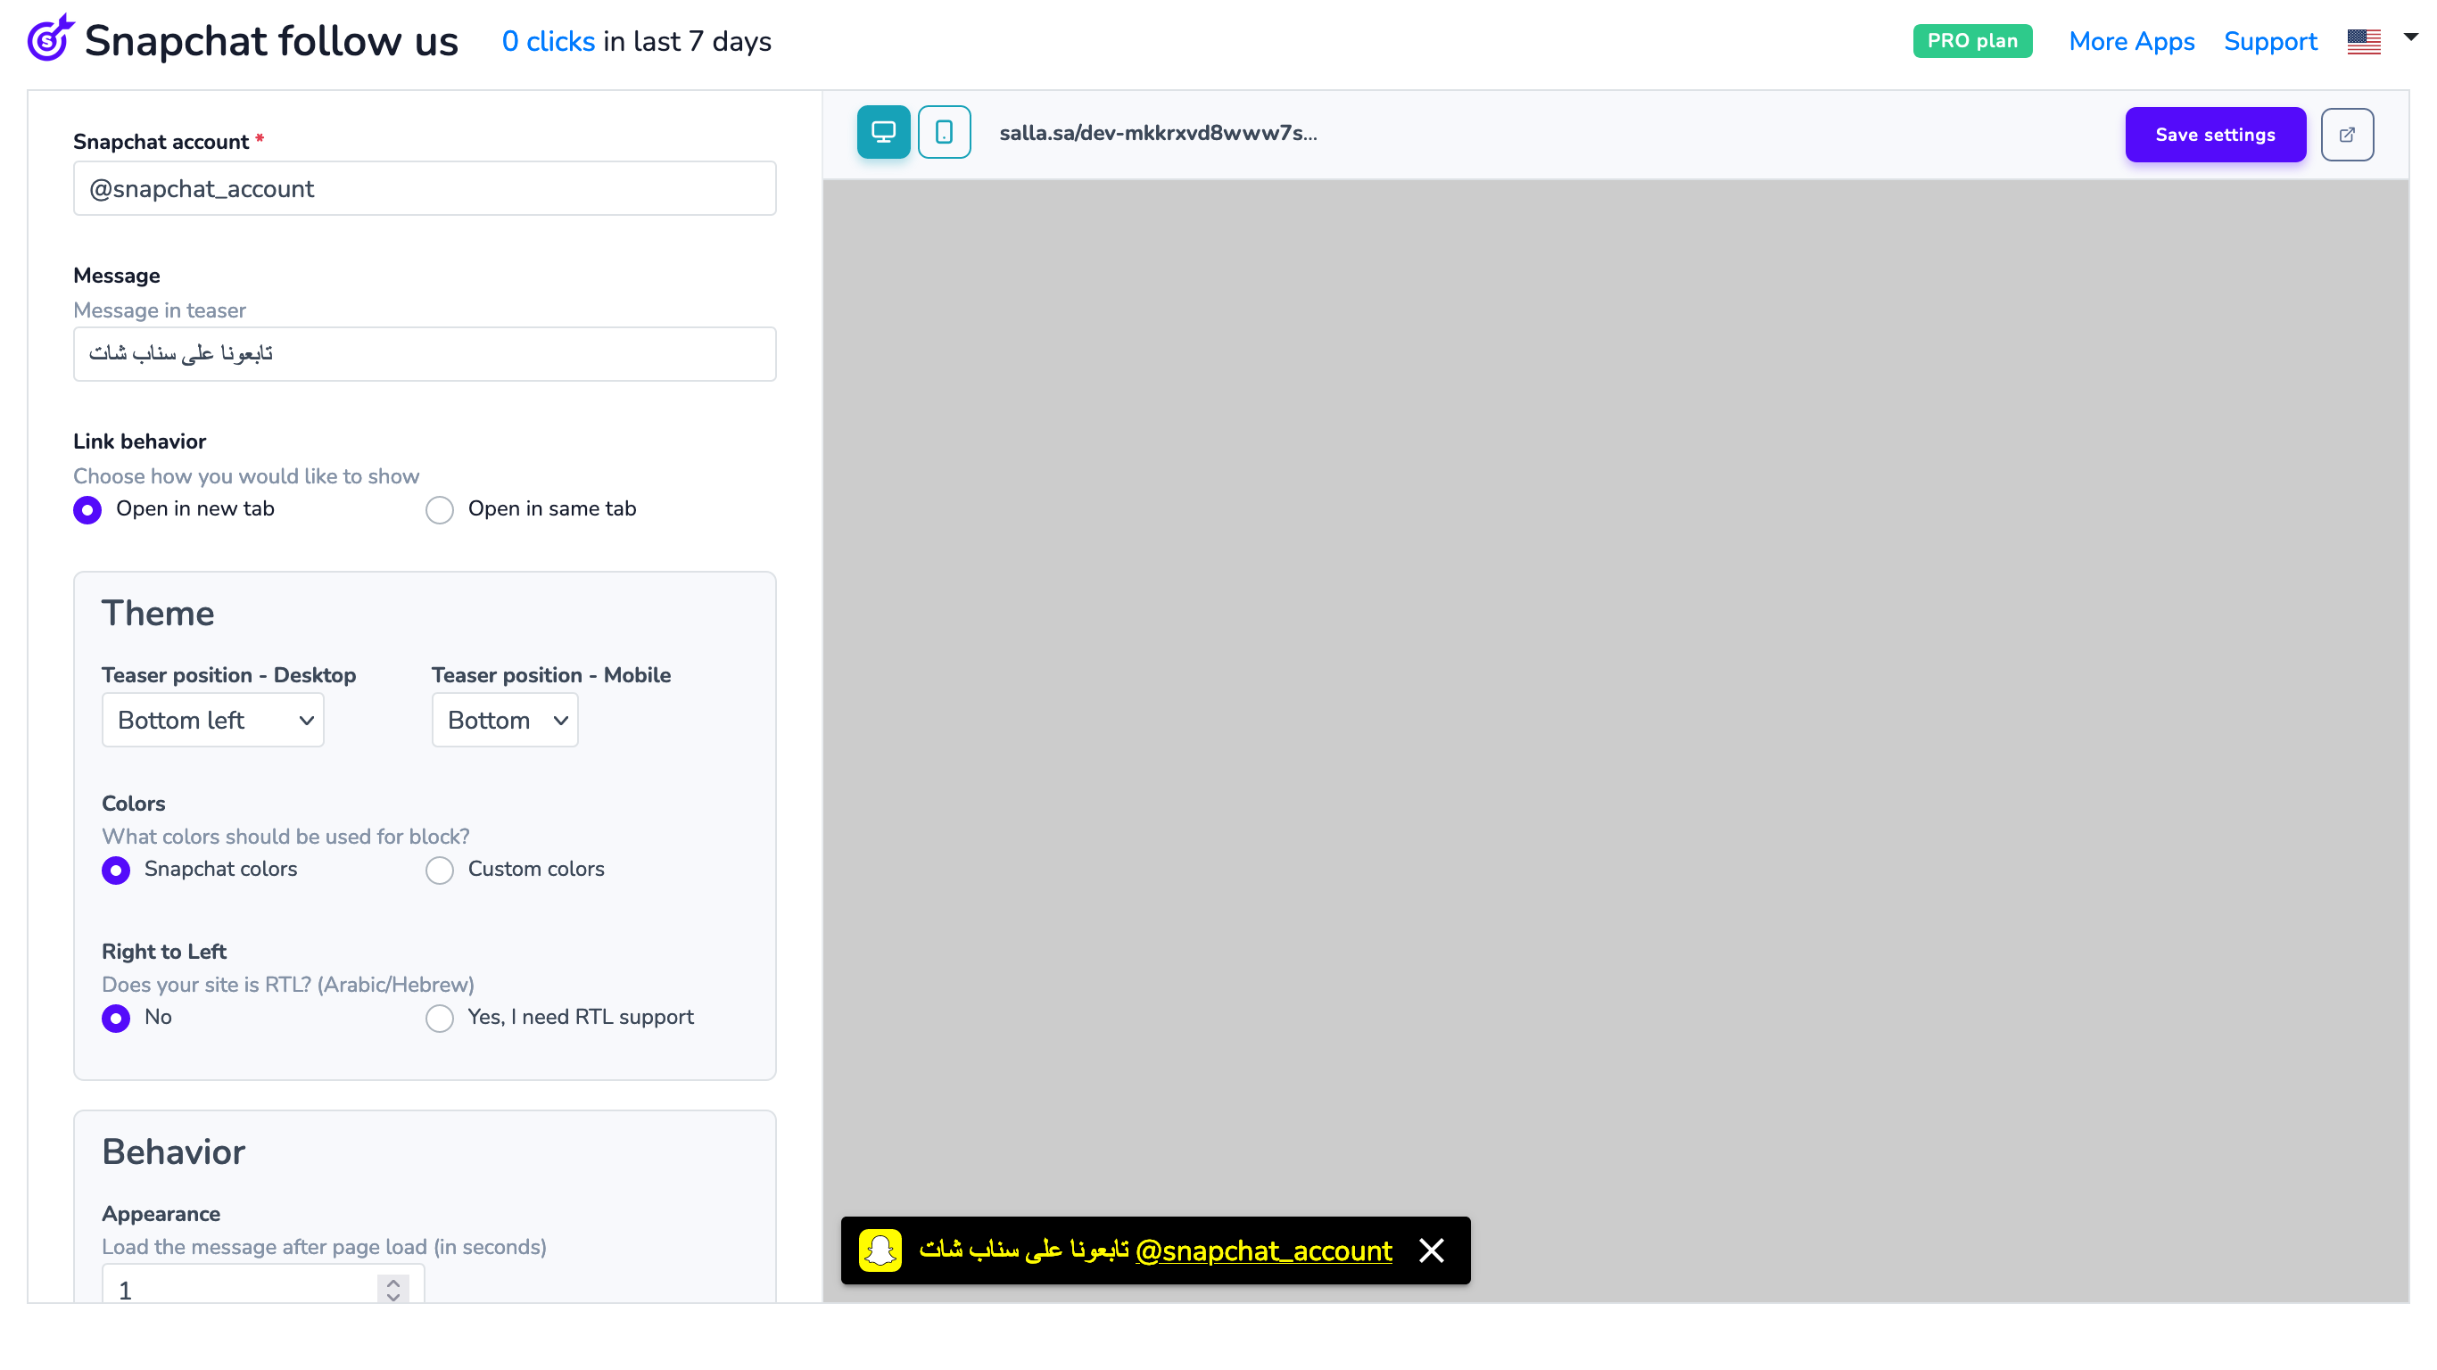Expand Teaser position Mobile dropdown
This screenshot has width=2437, height=1370.
click(504, 720)
